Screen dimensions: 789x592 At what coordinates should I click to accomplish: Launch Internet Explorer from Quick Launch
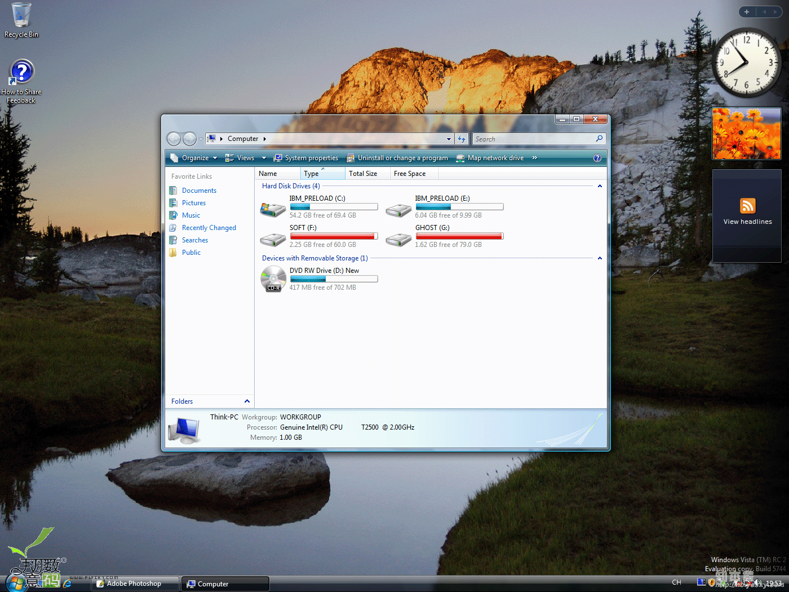click(x=67, y=584)
